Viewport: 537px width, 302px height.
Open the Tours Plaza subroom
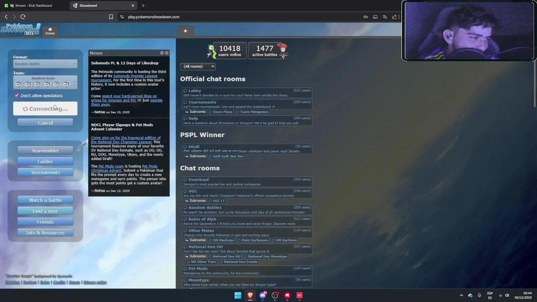[x=221, y=112]
